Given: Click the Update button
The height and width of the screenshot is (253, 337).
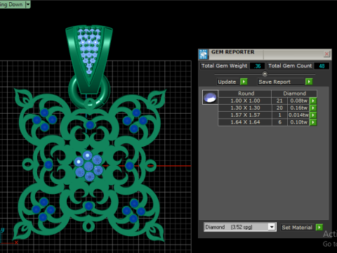Looking at the screenshot, I should point(227,82).
